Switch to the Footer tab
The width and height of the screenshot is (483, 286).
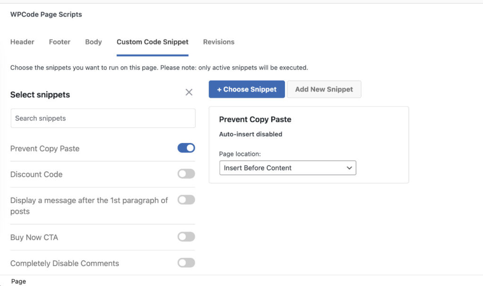(x=59, y=42)
